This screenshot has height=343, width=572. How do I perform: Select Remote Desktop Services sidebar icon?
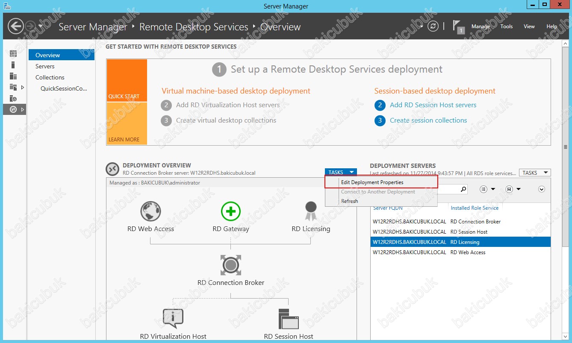[13, 109]
